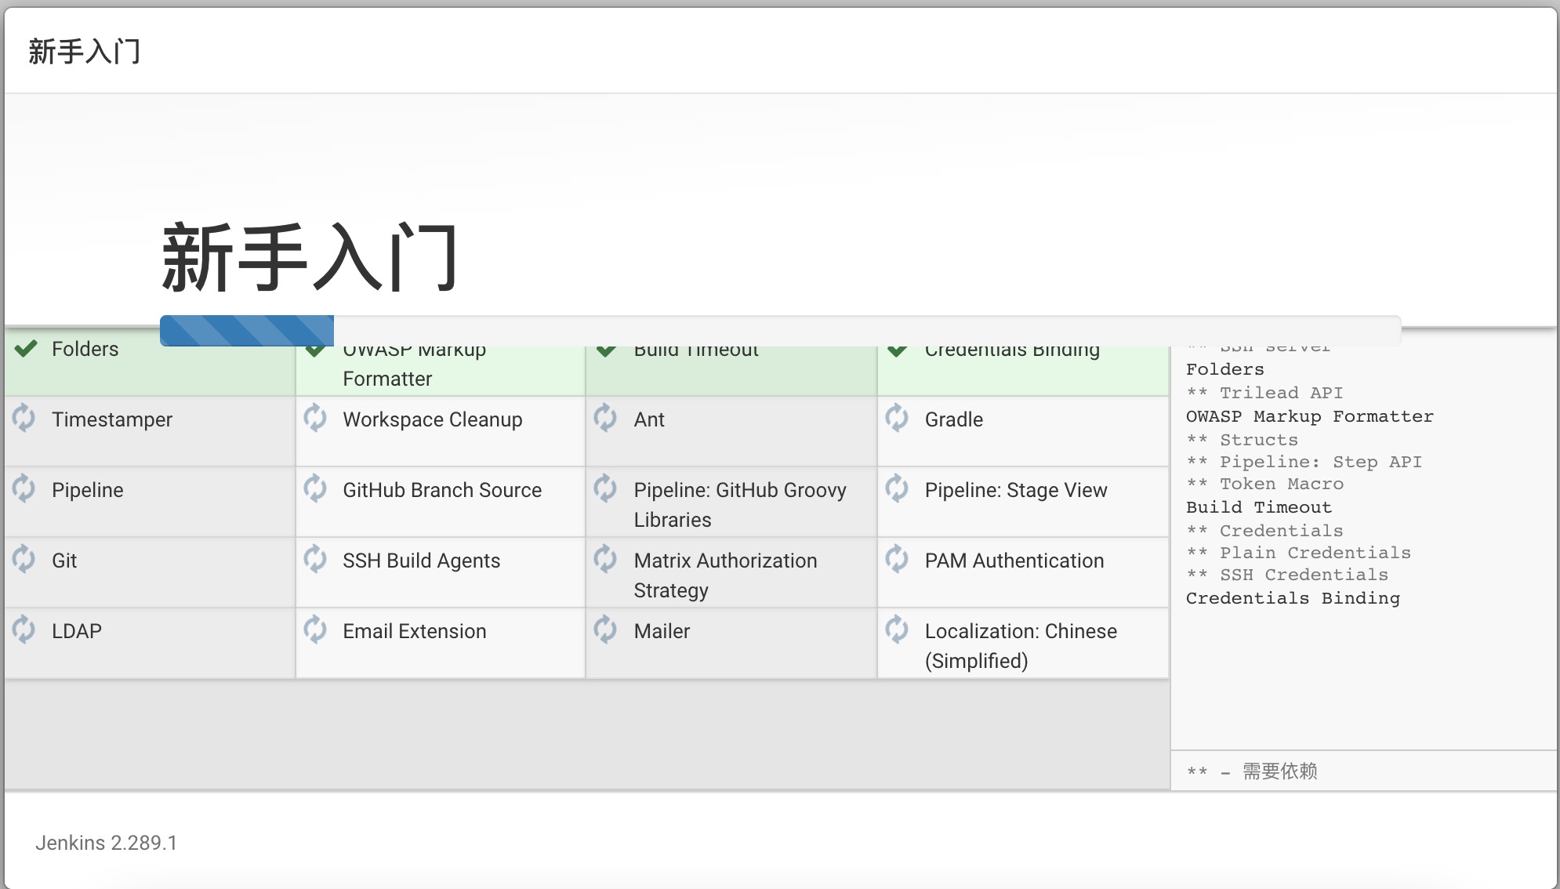Select the Gradle plugin name

tap(954, 419)
